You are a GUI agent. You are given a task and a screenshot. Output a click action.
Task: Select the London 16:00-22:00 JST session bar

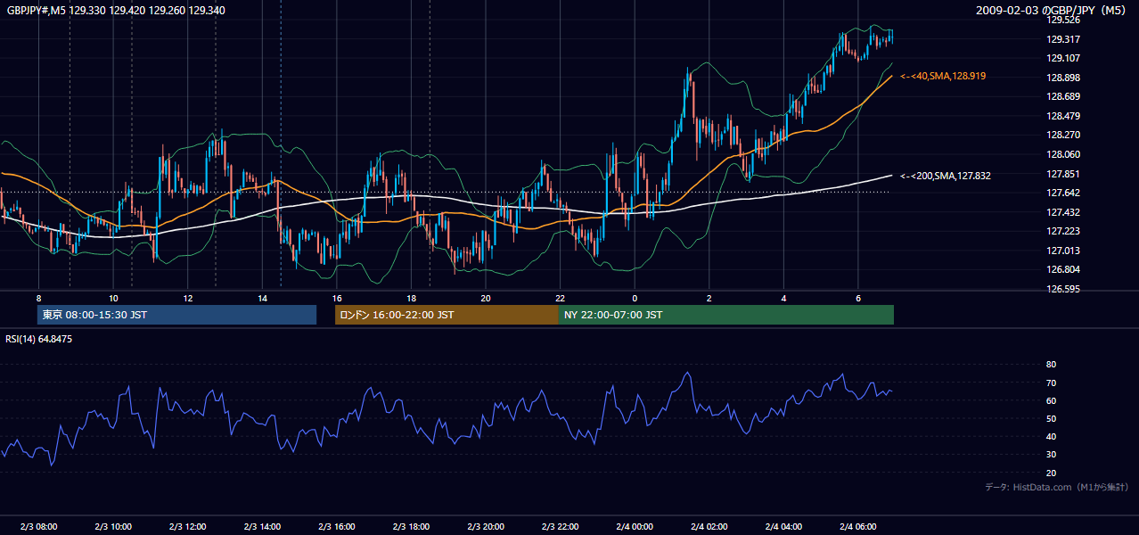[x=447, y=315]
